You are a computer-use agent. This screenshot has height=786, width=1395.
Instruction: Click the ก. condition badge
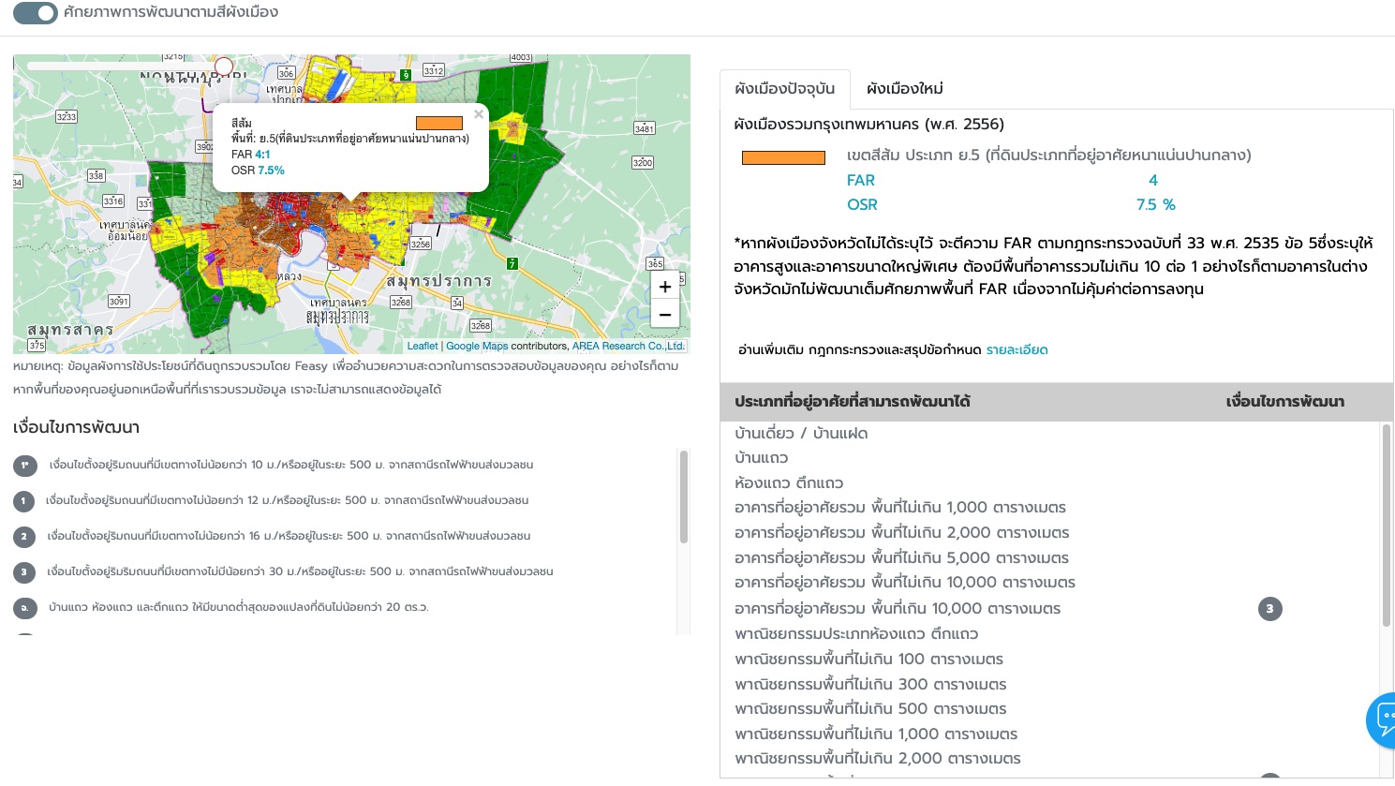coord(24,608)
